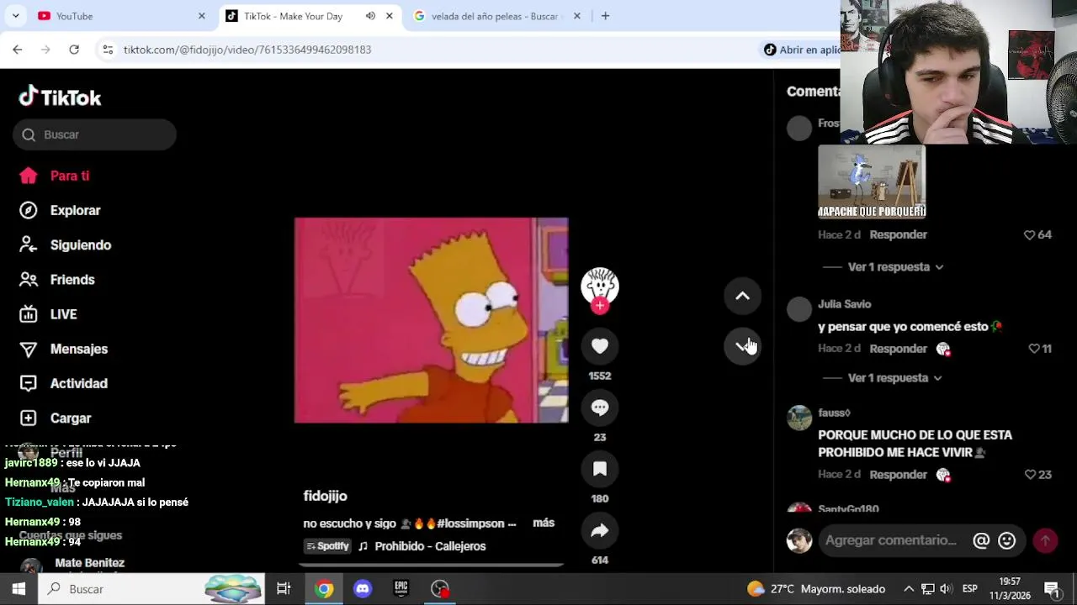Open Discord from the taskbar
Screen dimensions: 1077x605
[x=363, y=589]
